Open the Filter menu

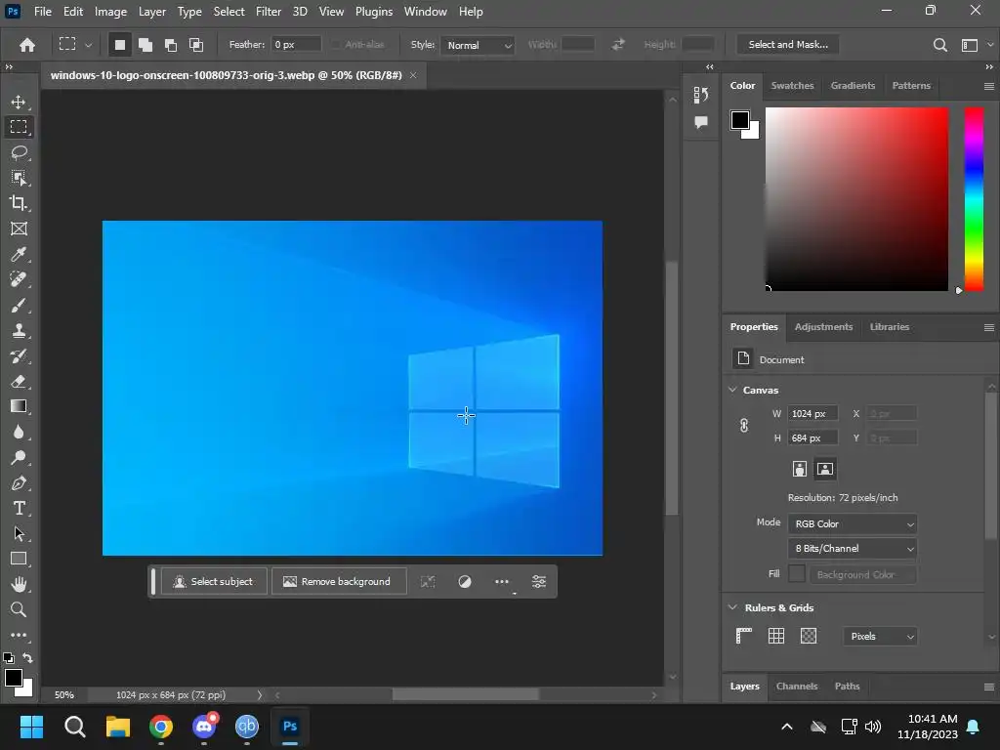click(x=268, y=12)
